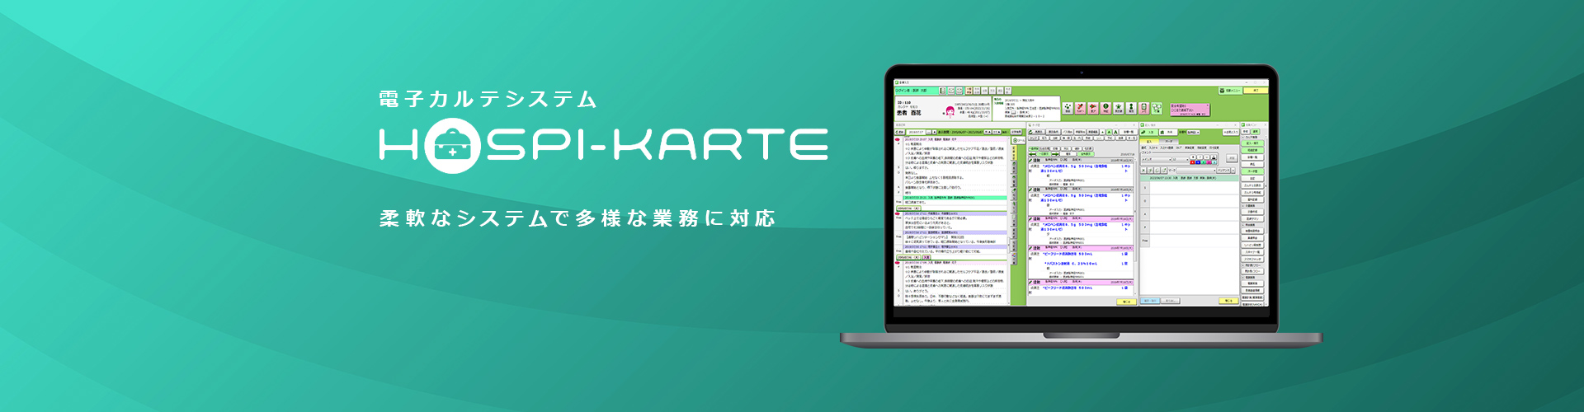Switch to the gray tab beside 記入

coord(1169,141)
